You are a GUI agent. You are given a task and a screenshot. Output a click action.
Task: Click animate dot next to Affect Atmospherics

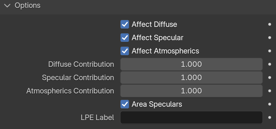tap(269, 51)
